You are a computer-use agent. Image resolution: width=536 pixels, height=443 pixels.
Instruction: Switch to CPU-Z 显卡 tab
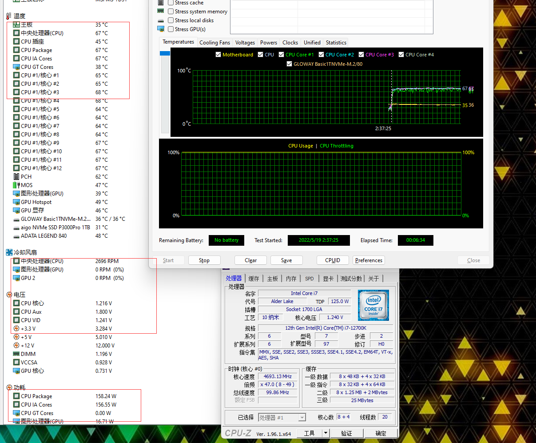328,279
